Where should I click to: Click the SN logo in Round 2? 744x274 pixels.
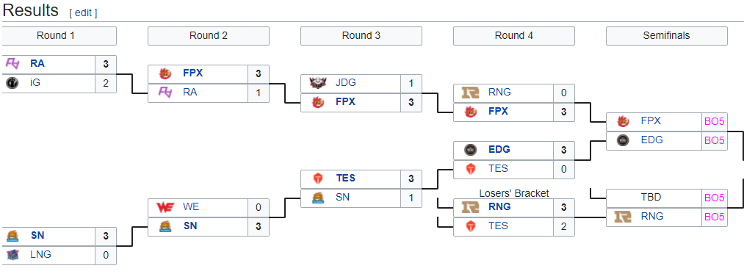pyautogui.click(x=165, y=226)
